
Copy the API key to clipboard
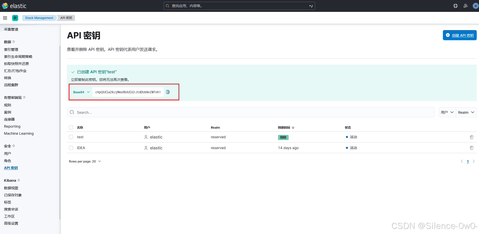[x=168, y=92]
